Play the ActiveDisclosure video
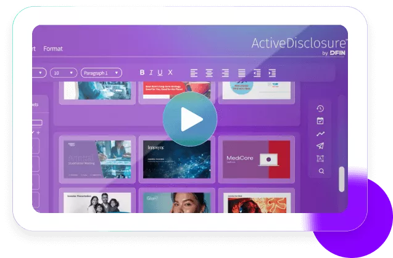 [190, 119]
